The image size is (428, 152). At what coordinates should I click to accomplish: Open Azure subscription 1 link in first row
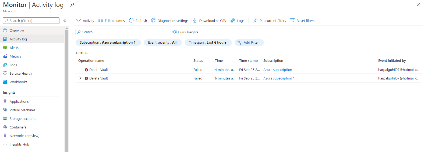coord(279,70)
